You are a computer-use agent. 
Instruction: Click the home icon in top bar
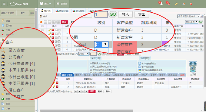pos(184,4)
